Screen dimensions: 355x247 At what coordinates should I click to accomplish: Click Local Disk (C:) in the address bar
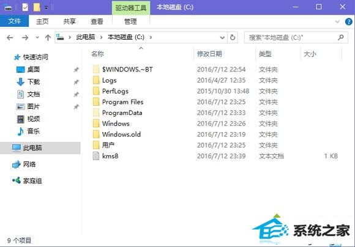tap(126, 37)
